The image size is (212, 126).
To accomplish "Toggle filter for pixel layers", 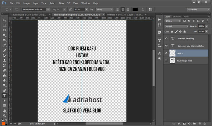I will [x=185, y=21].
